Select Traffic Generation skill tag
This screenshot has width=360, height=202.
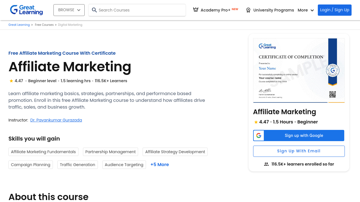pos(78,165)
